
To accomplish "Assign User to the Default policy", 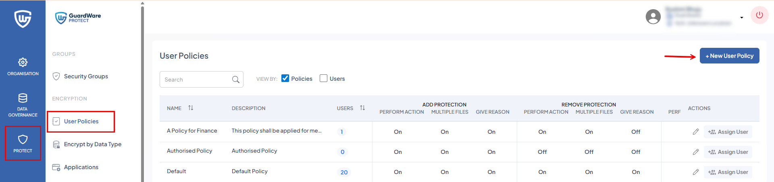I will pos(728,172).
